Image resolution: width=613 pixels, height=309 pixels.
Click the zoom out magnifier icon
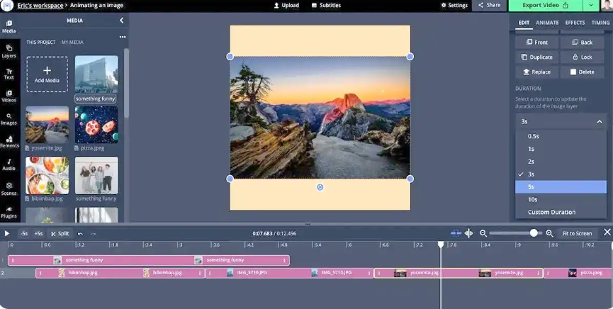point(483,233)
